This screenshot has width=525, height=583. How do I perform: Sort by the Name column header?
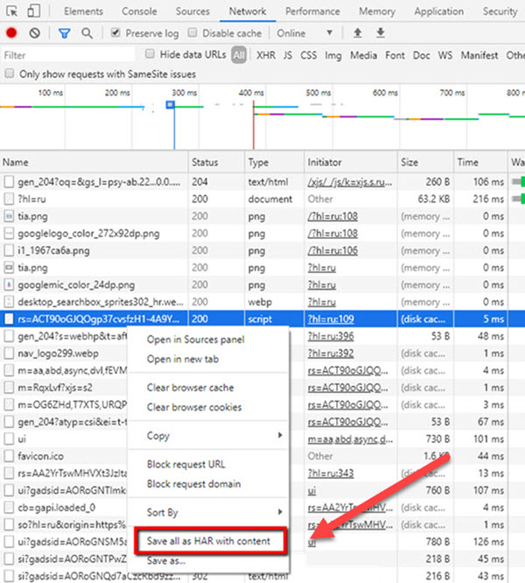94,162
